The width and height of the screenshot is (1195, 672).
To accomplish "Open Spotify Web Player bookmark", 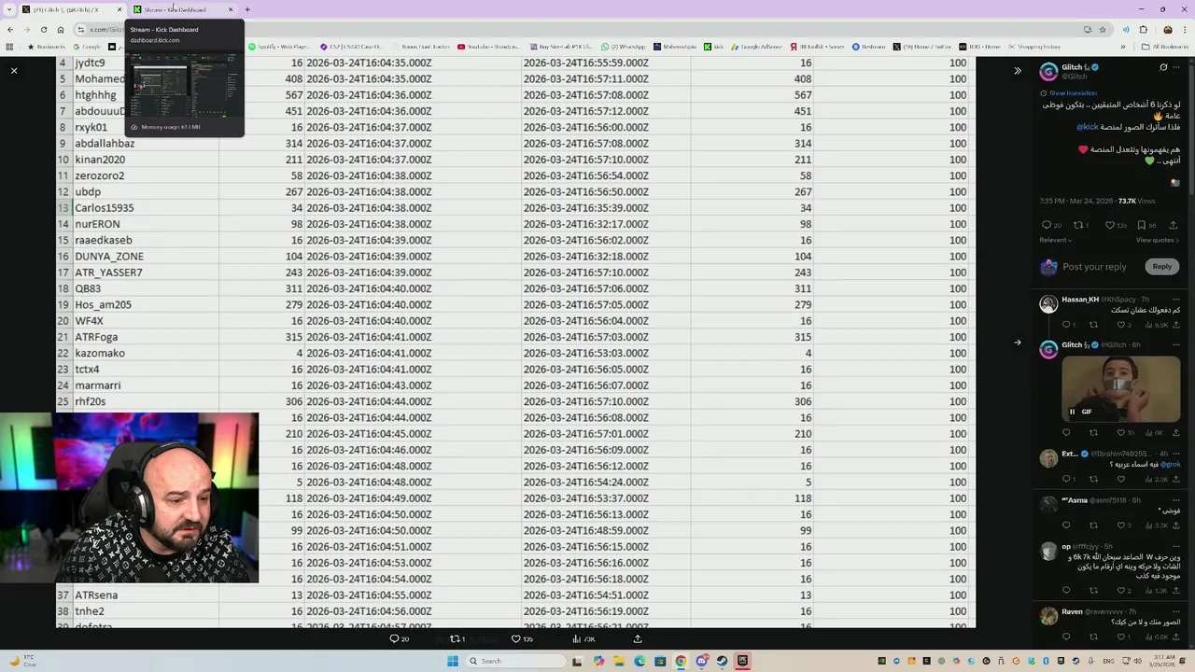I will click(x=280, y=47).
